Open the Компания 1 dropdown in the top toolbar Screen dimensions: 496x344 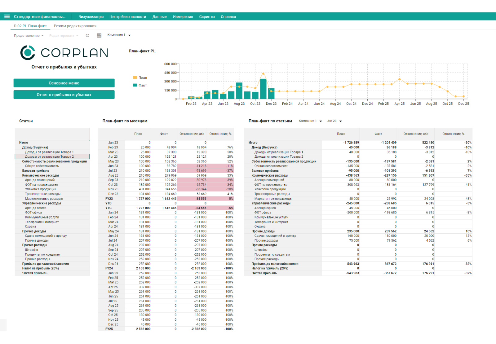point(119,35)
